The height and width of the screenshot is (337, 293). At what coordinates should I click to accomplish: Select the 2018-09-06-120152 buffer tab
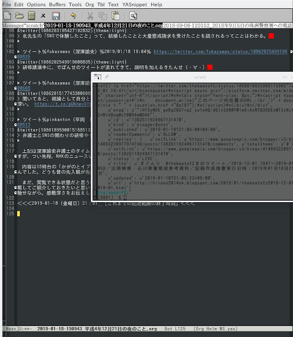228,25
